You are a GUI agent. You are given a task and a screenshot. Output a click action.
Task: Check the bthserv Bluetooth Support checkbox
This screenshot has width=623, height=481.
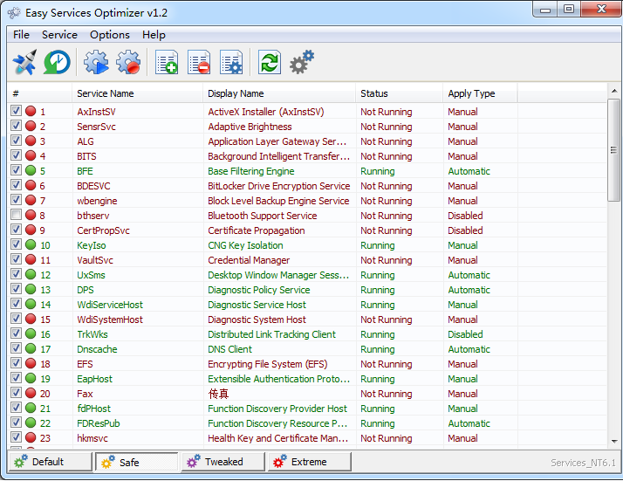16,215
